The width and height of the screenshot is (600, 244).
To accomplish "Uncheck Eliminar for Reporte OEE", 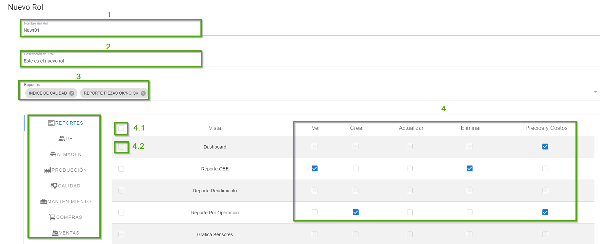I will click(x=470, y=168).
